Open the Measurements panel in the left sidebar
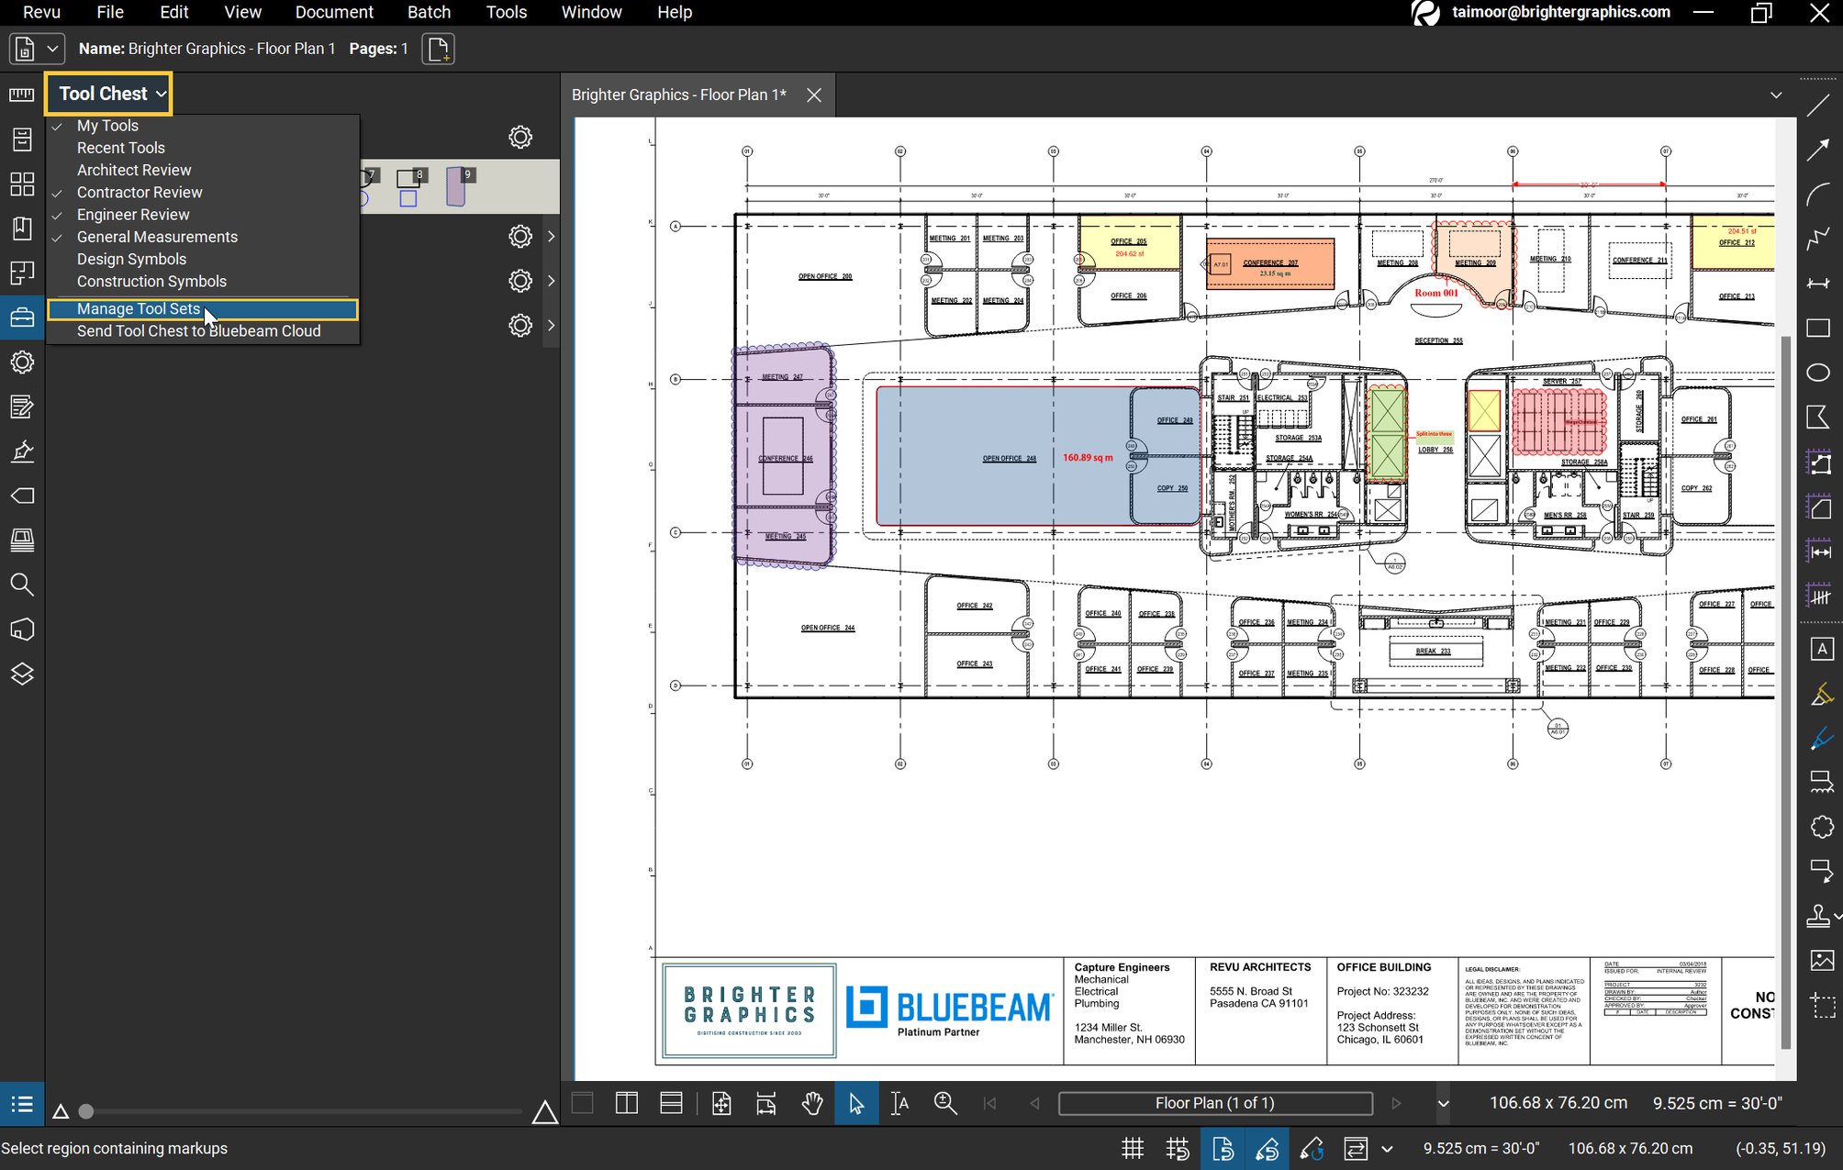The width and height of the screenshot is (1843, 1170). [20, 95]
